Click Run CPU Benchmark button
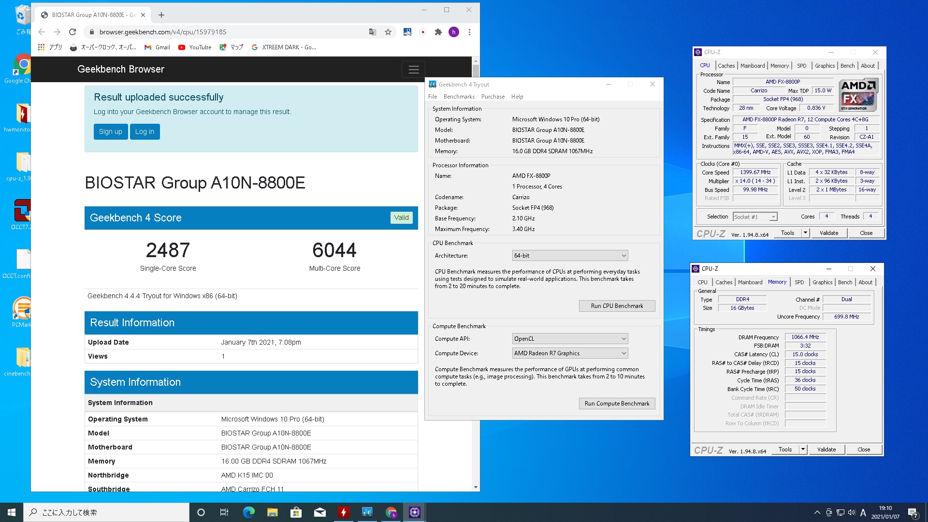The height and width of the screenshot is (522, 928). coord(617,306)
